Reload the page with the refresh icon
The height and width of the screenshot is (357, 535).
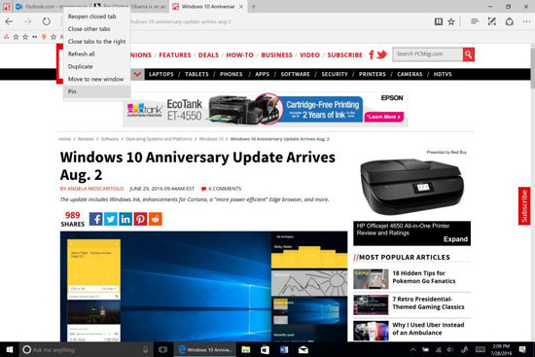coord(46,21)
